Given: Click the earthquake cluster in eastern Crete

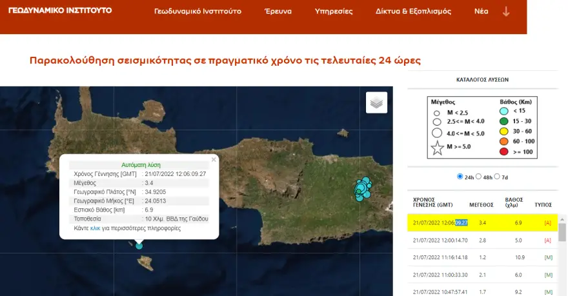Looking at the screenshot, I should [363, 188].
